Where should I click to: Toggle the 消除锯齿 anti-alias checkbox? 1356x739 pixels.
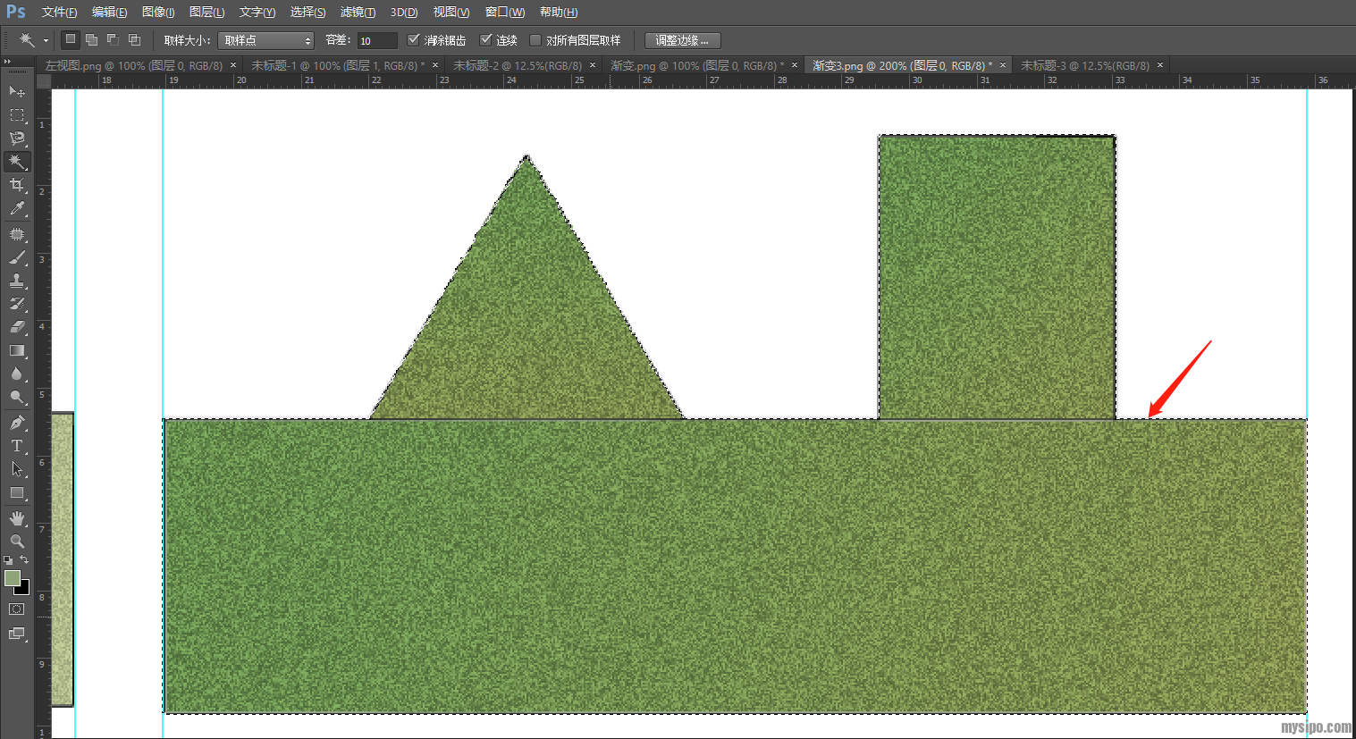[413, 40]
